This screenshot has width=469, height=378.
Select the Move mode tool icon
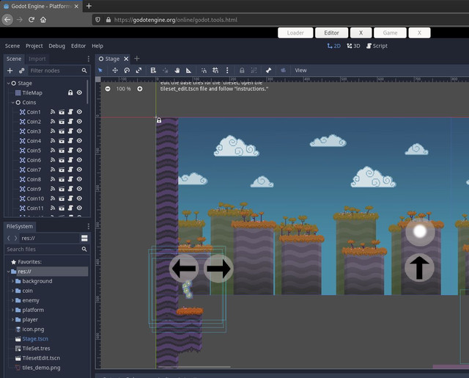(115, 70)
